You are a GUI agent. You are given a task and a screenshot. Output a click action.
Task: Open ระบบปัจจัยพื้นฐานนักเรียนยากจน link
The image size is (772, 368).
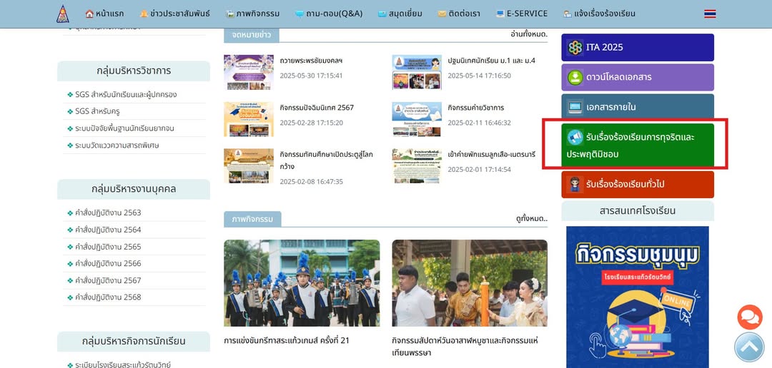[124, 128]
